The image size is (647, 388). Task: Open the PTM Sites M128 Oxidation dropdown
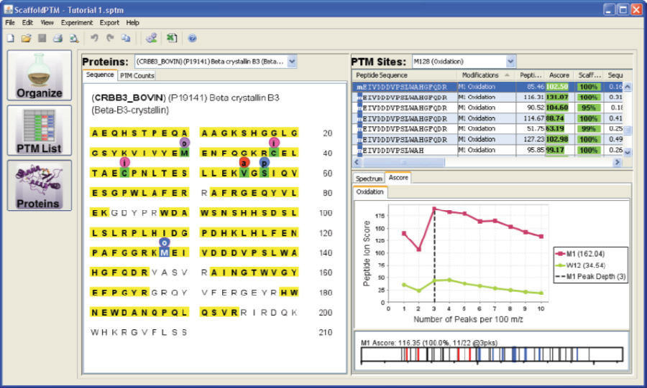click(510, 62)
